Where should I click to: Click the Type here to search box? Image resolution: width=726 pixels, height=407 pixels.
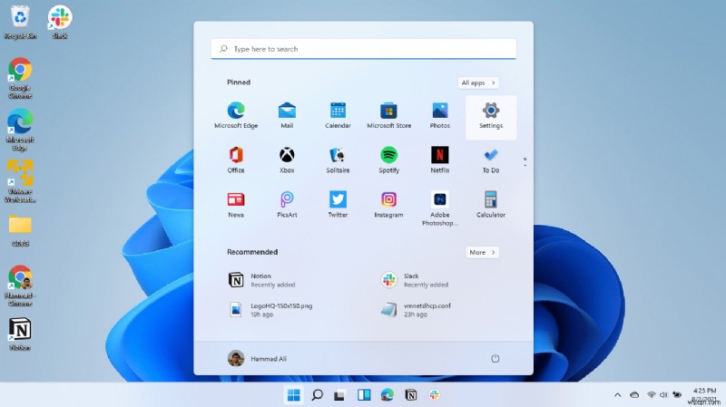click(x=364, y=49)
